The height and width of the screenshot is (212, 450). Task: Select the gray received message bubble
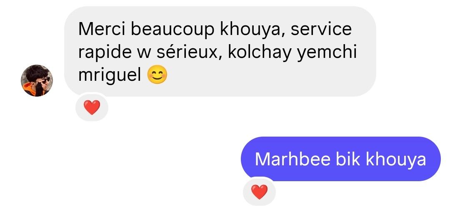[x=220, y=51]
